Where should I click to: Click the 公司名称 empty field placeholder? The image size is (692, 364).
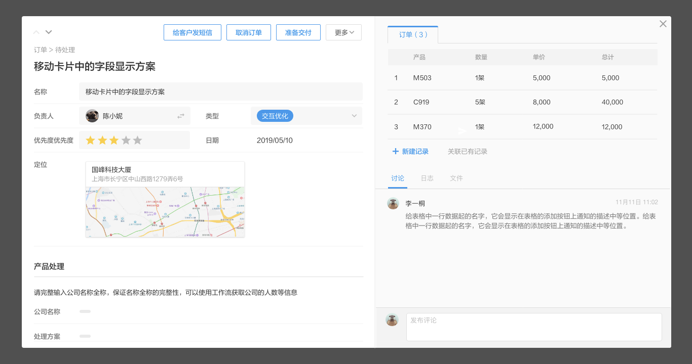pyautogui.click(x=85, y=311)
